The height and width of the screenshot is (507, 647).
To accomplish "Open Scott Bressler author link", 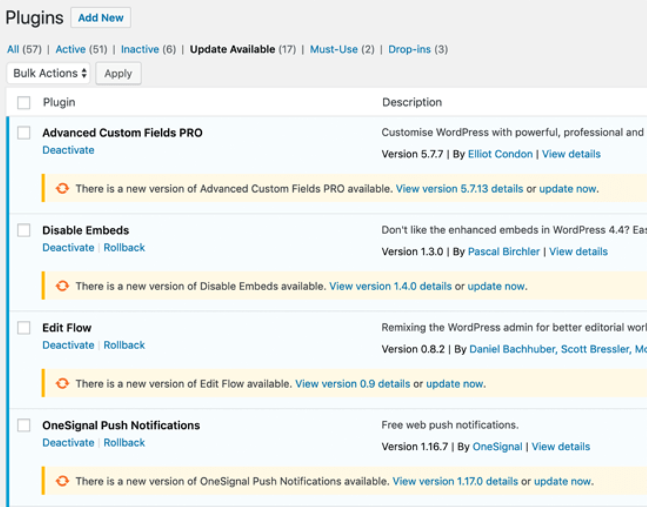I will (596, 349).
